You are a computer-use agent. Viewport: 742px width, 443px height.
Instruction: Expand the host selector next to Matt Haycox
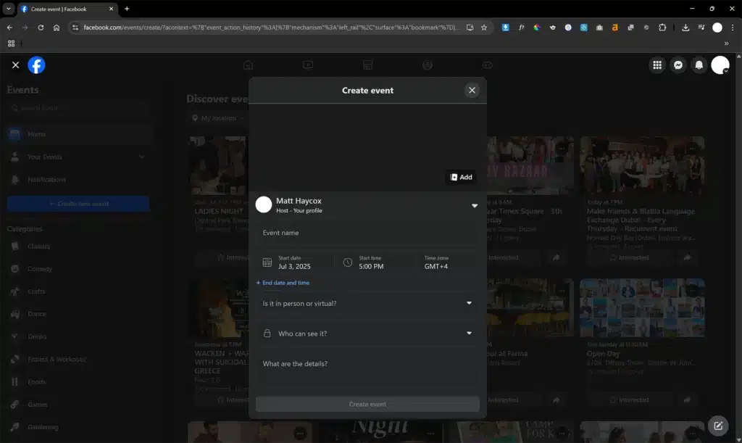(x=474, y=206)
